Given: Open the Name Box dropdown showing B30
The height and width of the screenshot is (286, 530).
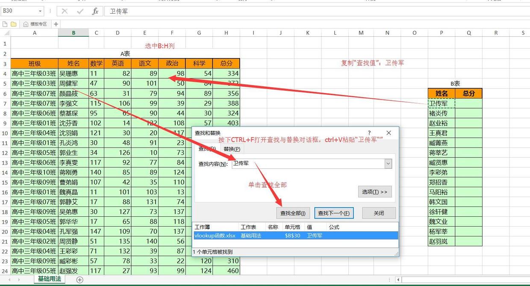Looking at the screenshot, I should click(x=40, y=11).
